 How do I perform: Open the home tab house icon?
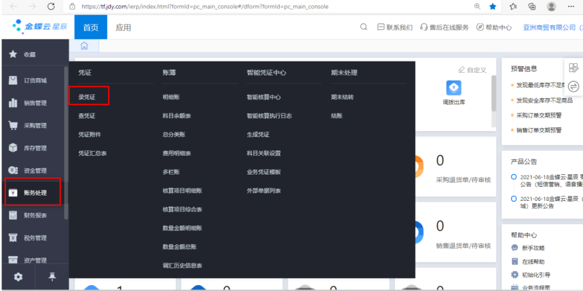tap(84, 46)
